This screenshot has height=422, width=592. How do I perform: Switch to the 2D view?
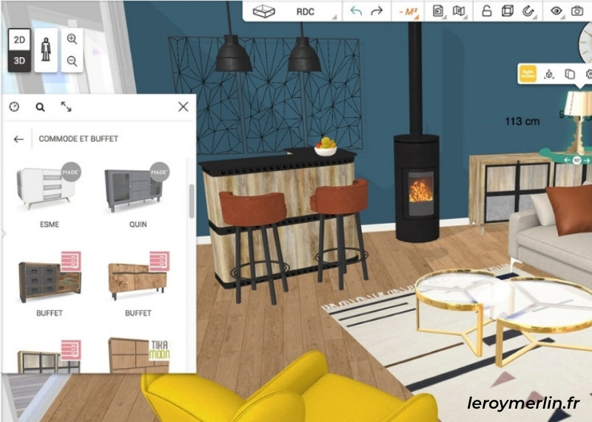pos(19,40)
